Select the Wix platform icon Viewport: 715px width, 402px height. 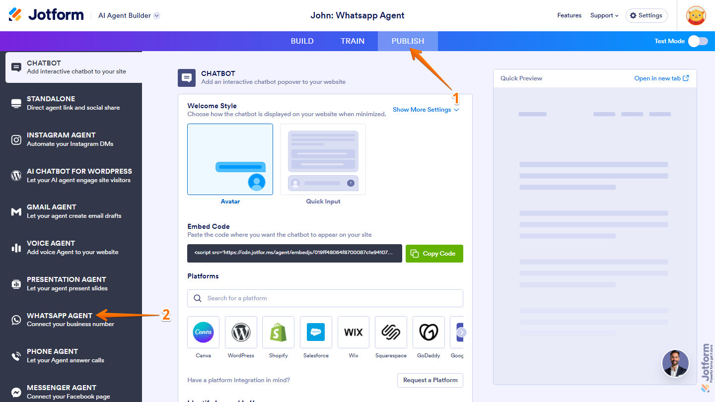pos(354,332)
